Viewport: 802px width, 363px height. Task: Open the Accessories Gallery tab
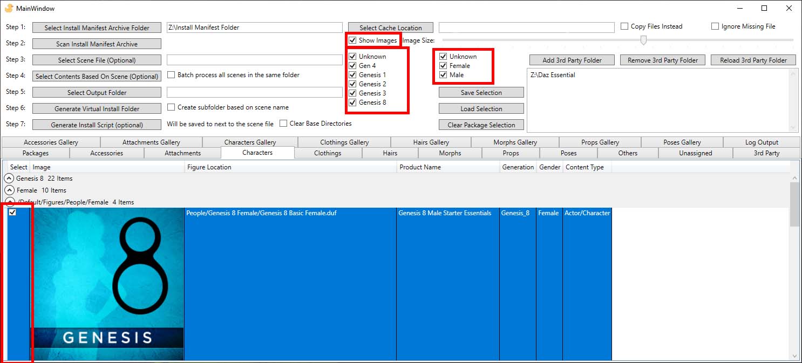[x=51, y=142]
